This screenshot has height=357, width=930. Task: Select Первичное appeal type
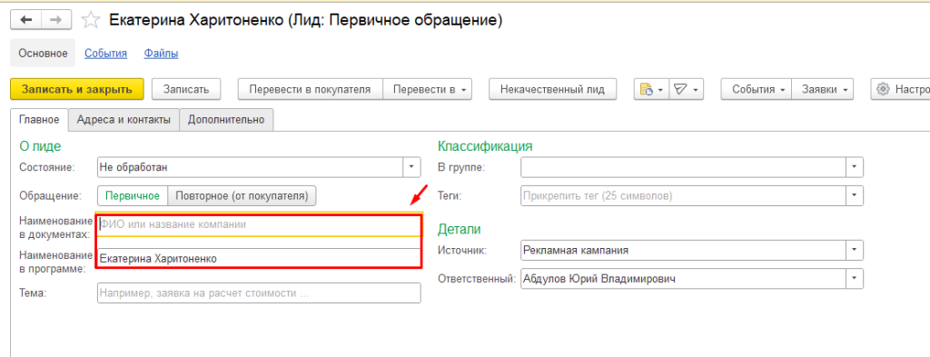[133, 195]
